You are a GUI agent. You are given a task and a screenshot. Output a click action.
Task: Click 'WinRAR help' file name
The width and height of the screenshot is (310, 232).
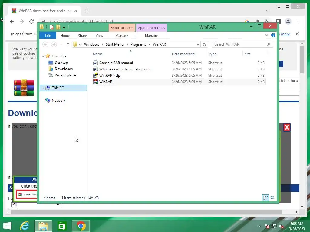point(110,75)
